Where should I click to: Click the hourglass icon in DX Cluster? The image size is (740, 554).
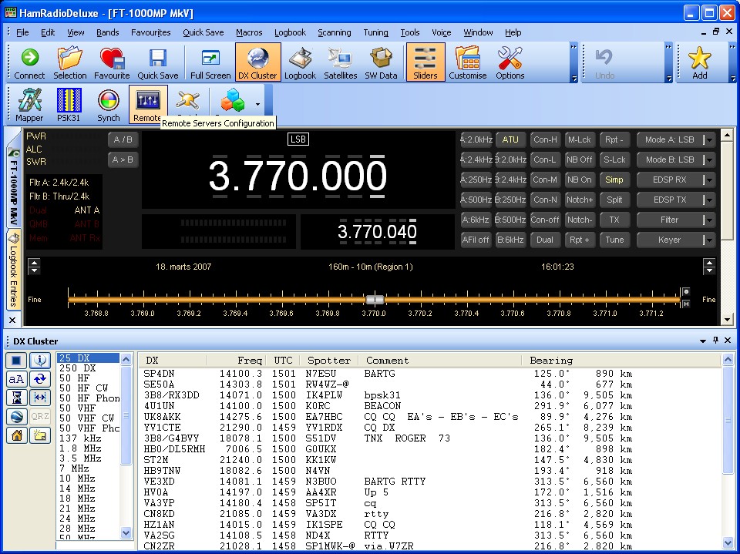(x=16, y=398)
